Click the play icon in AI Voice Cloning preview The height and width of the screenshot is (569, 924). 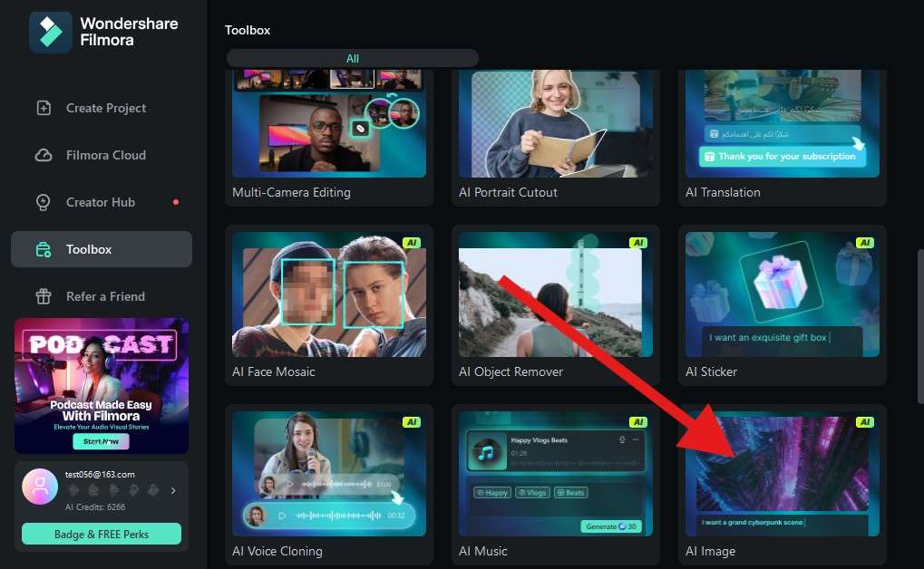tap(282, 516)
